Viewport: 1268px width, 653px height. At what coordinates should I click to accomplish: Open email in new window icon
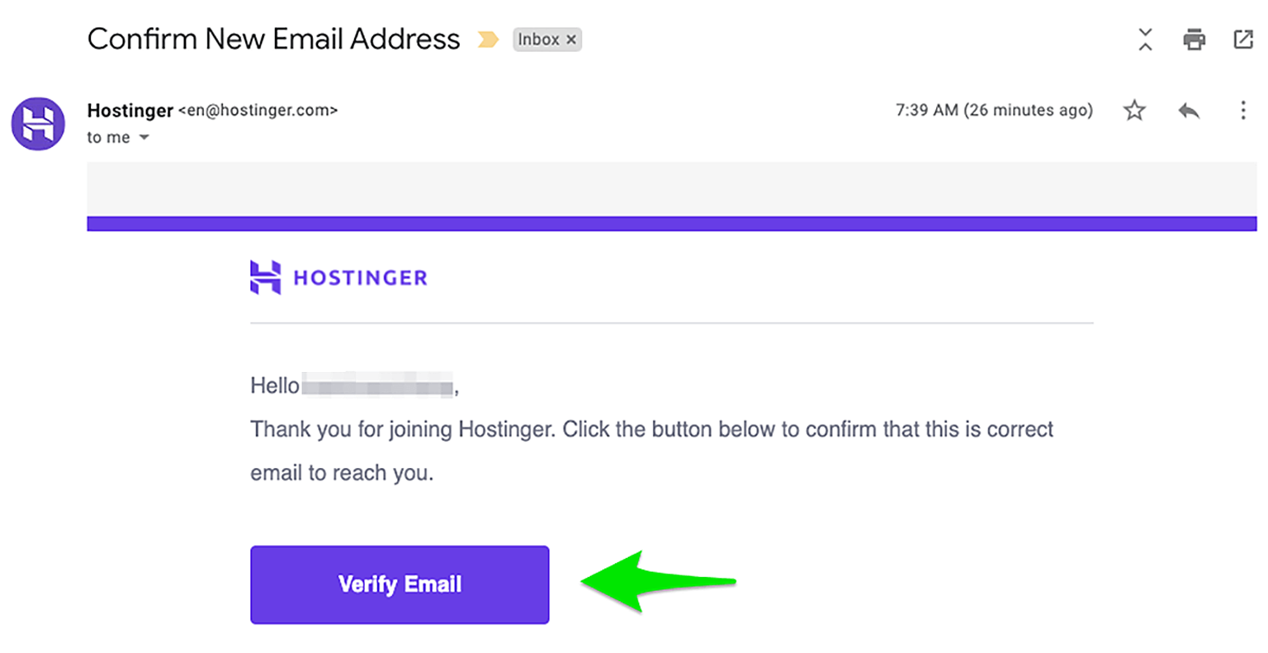coord(1243,39)
